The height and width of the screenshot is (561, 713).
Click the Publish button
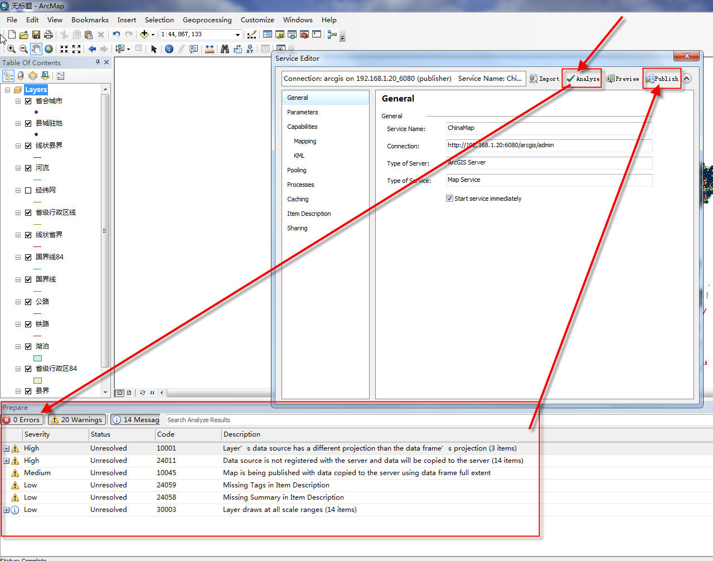coord(662,79)
